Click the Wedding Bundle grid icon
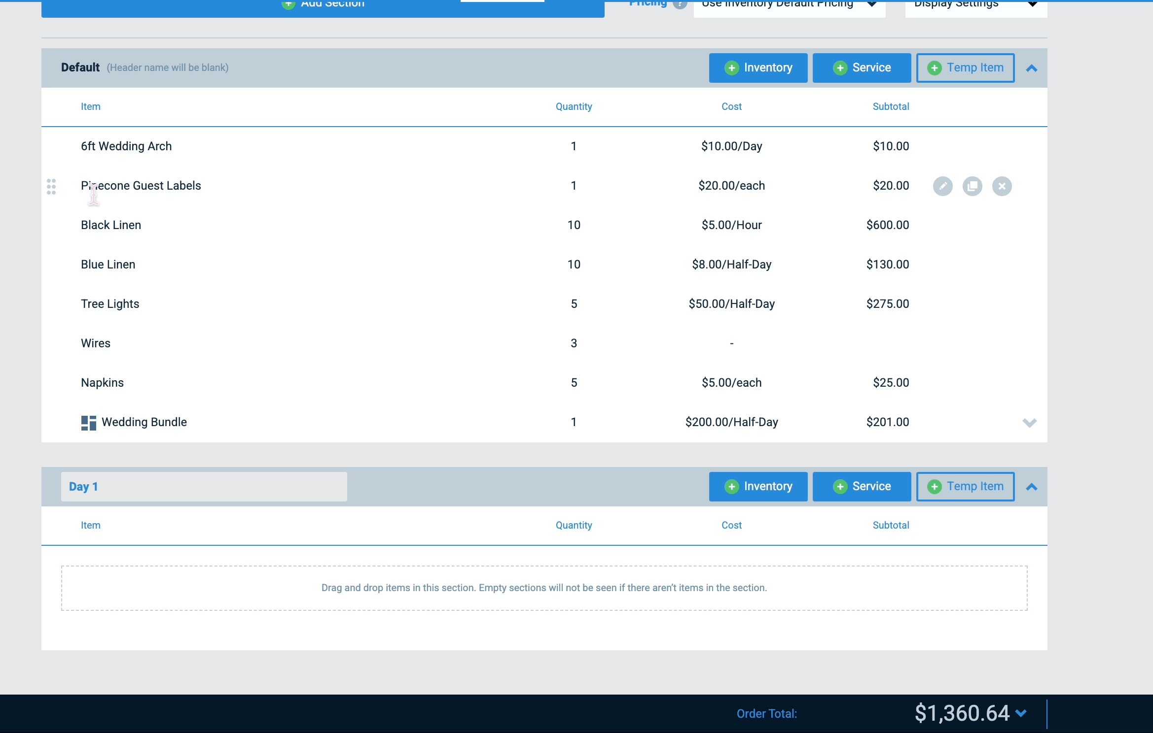 pyautogui.click(x=88, y=423)
